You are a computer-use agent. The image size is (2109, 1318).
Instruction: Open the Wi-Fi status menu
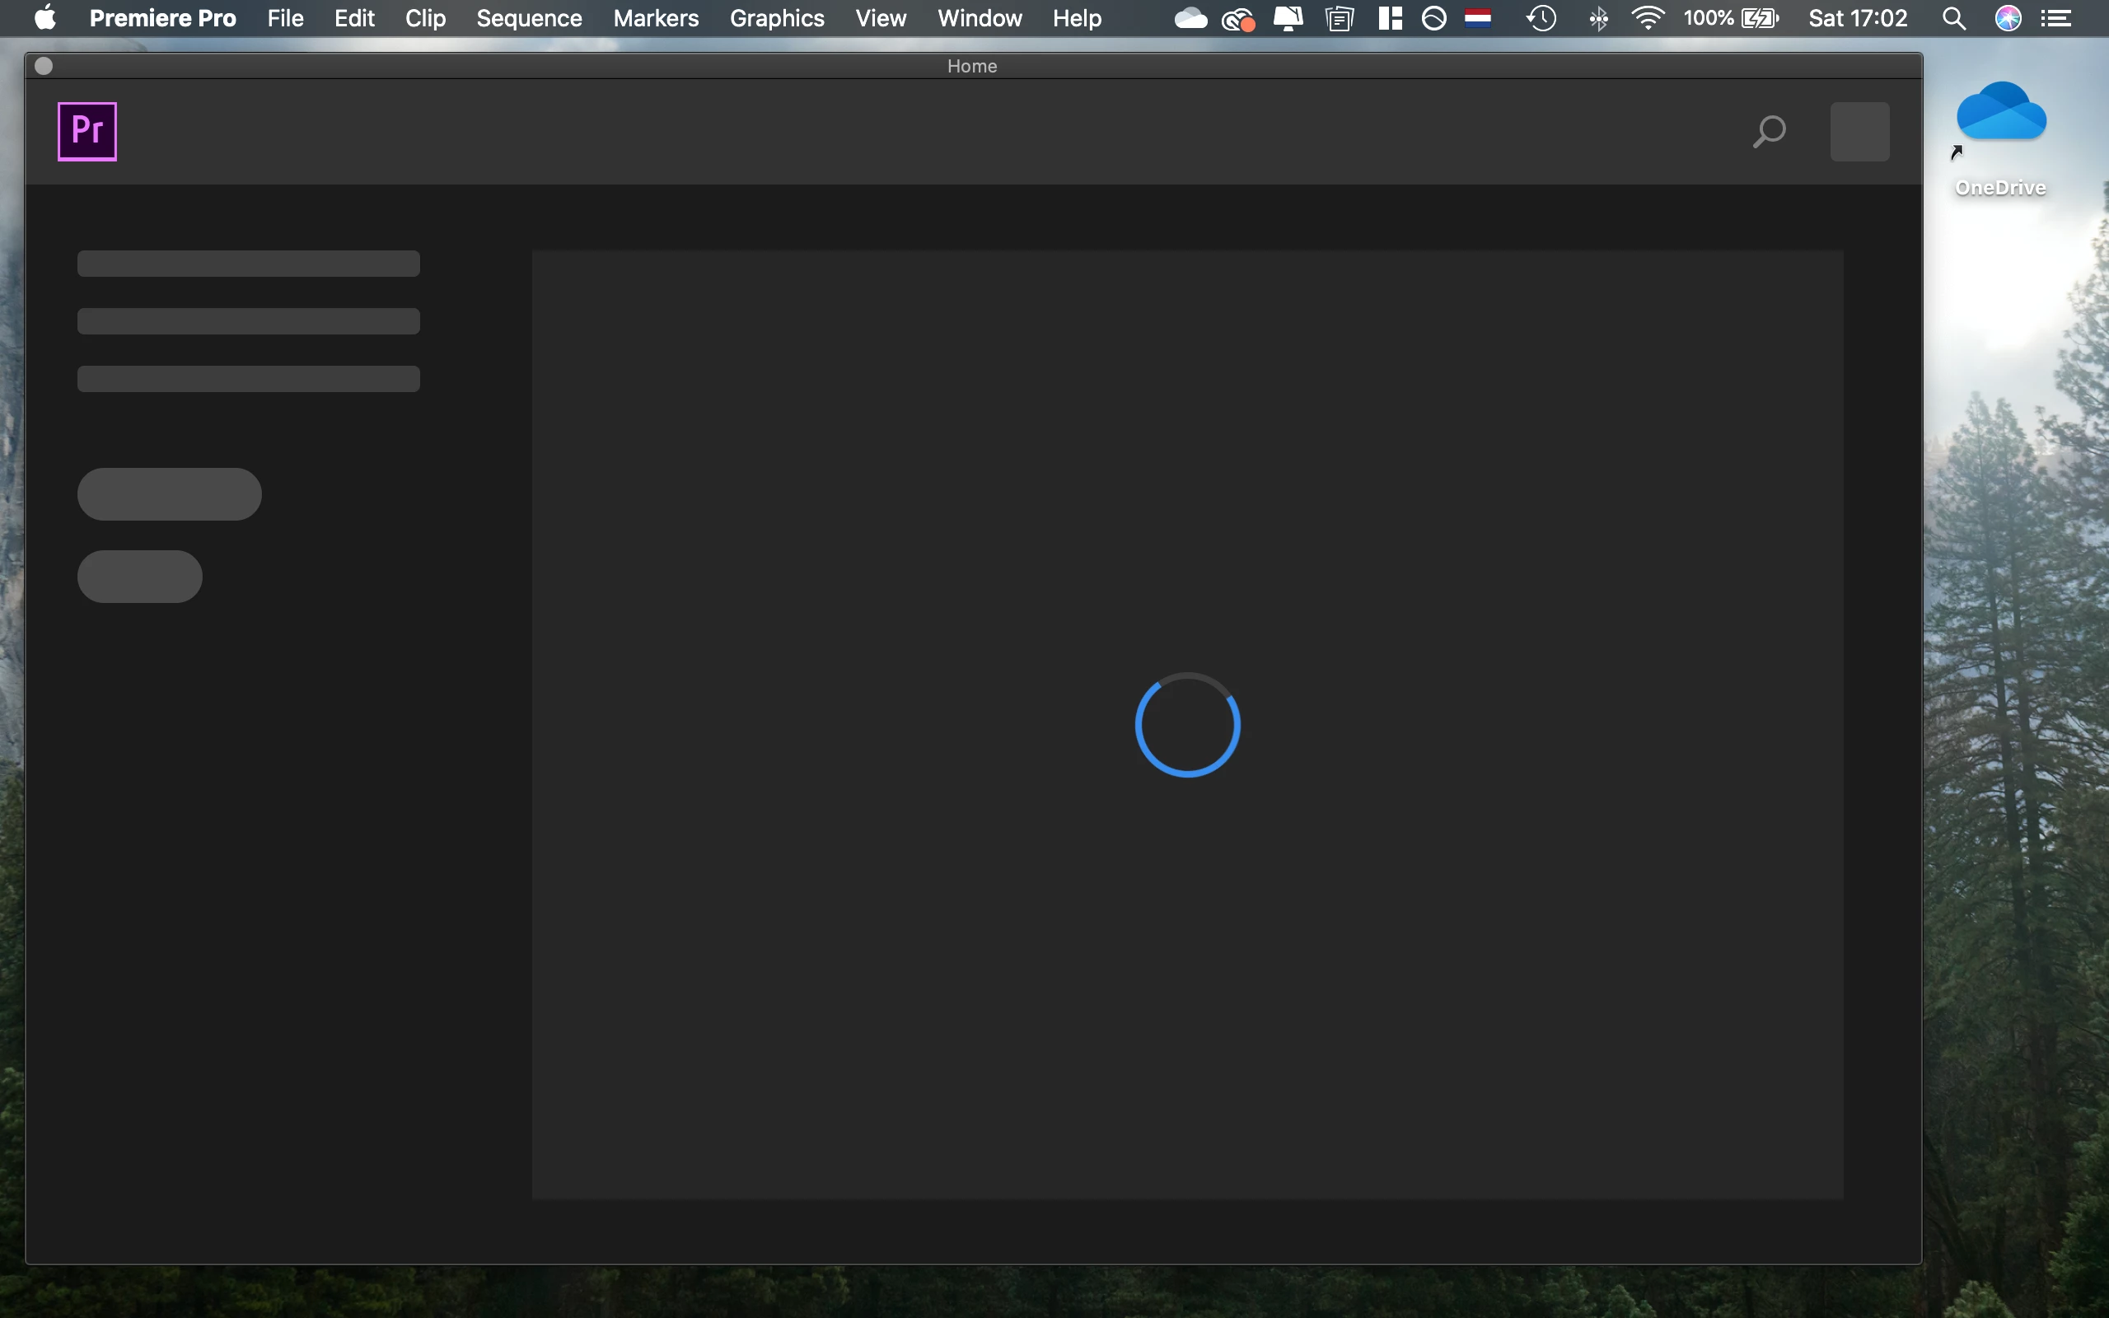point(1647,18)
